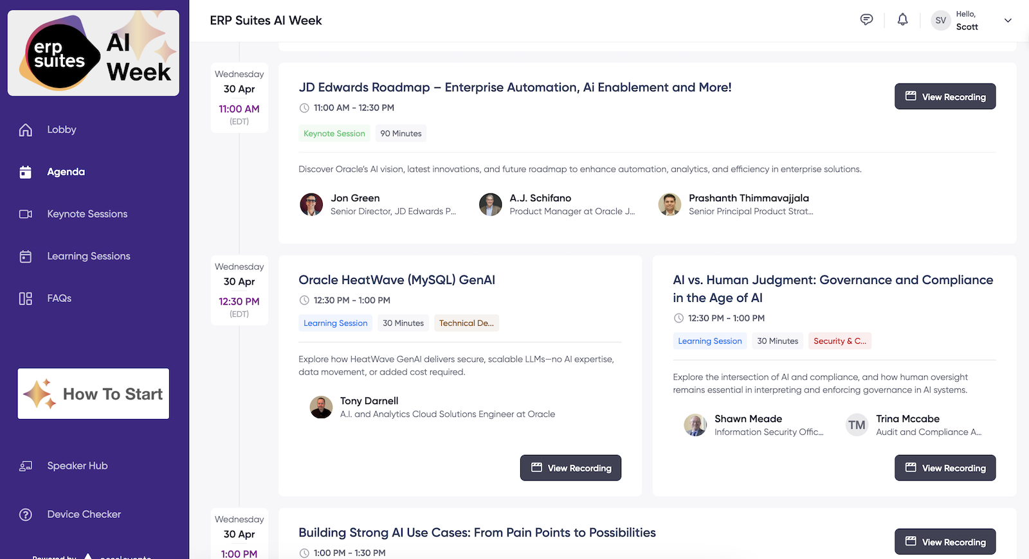This screenshot has height=559, width=1029.
Task: Click the FAQs layout icon
Action: [26, 299]
